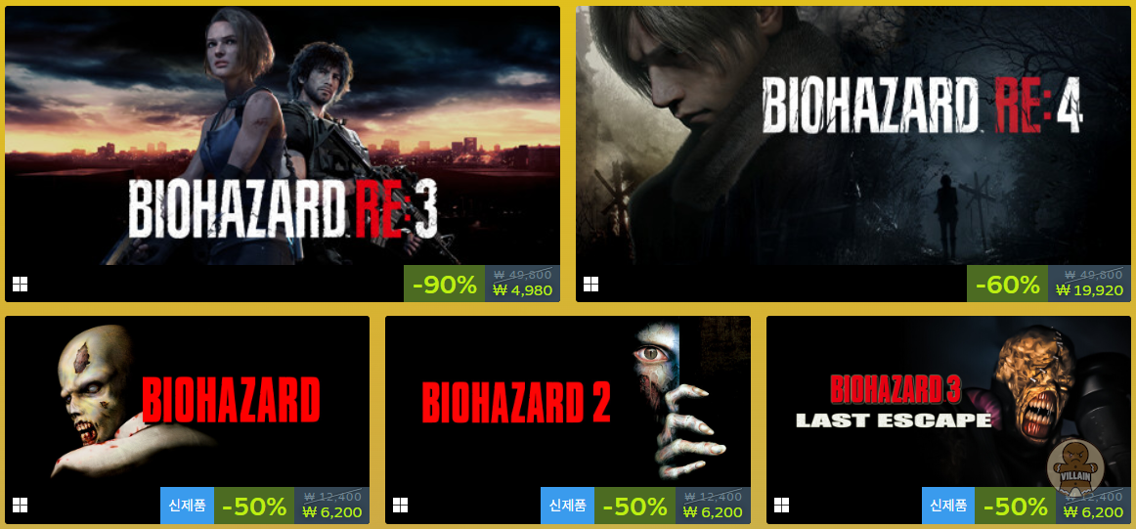Click the Villain gingerbread watermark badge

click(x=1075, y=466)
